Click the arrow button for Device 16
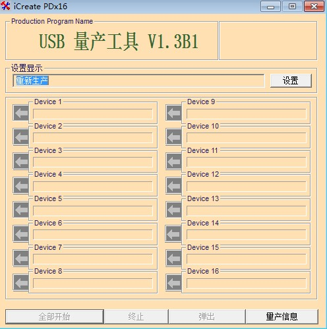 tap(173, 282)
